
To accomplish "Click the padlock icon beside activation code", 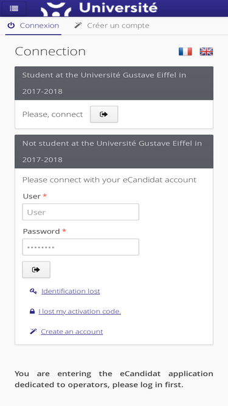I will 32,311.
